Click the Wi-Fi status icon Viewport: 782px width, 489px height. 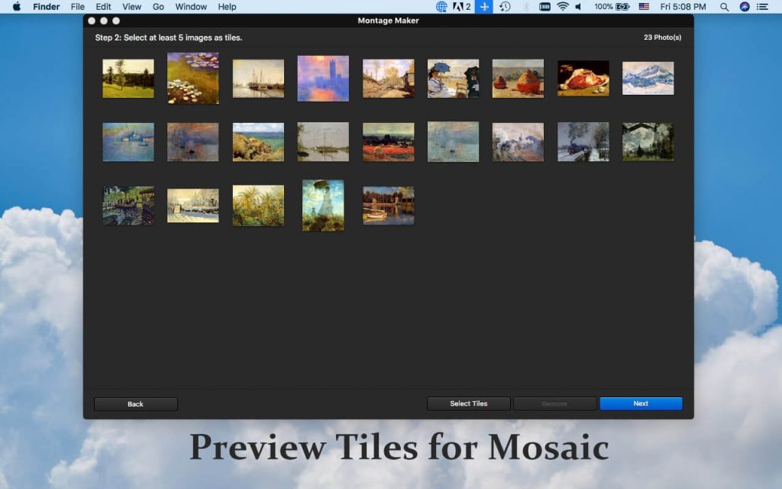pyautogui.click(x=563, y=7)
